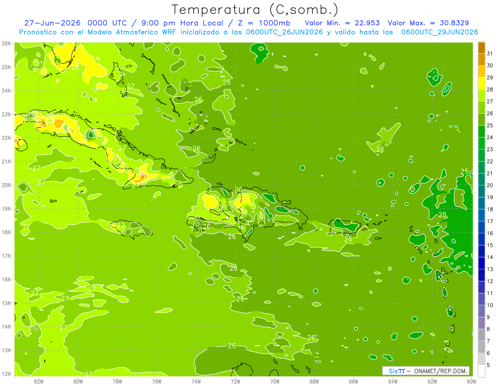
Task: Click the colorbar legend value 20
Action: [x=490, y=185]
